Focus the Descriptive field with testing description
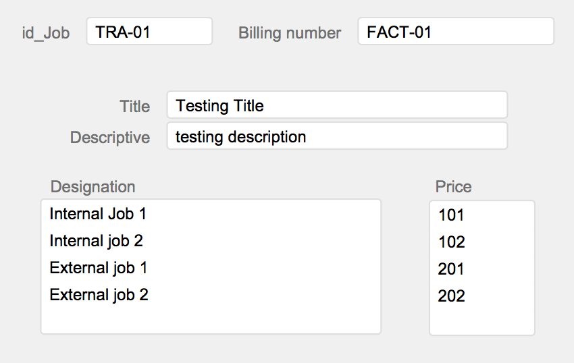This screenshot has width=574, height=363. click(337, 136)
